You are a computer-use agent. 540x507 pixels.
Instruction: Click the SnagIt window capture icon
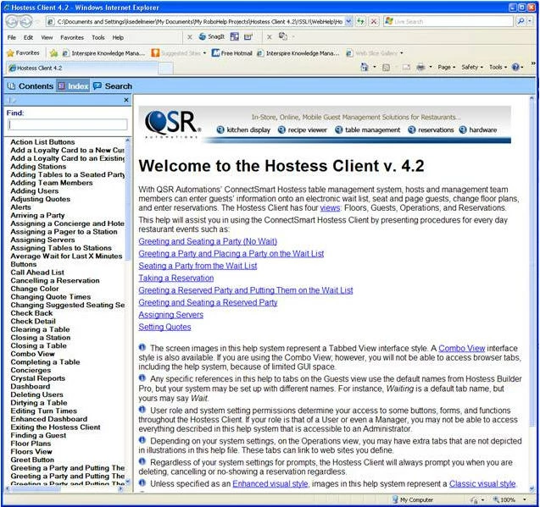[235, 36]
